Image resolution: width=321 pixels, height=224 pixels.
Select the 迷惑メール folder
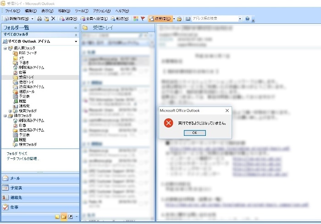(x=27, y=92)
